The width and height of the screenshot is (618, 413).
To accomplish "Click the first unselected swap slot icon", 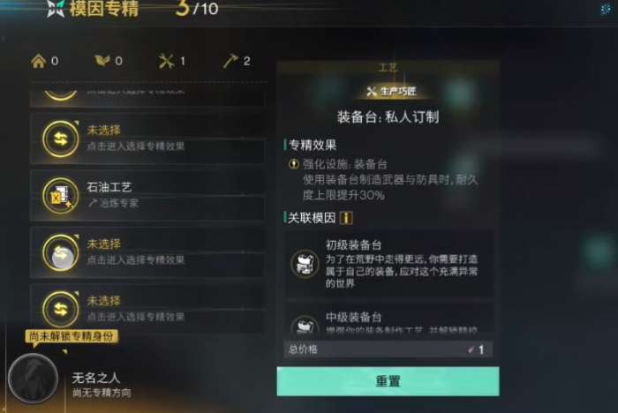I will click(x=61, y=139).
